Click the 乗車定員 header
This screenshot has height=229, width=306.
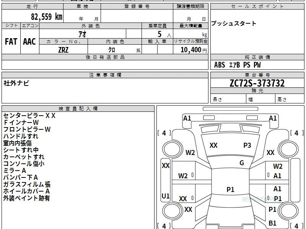[x=157, y=26]
